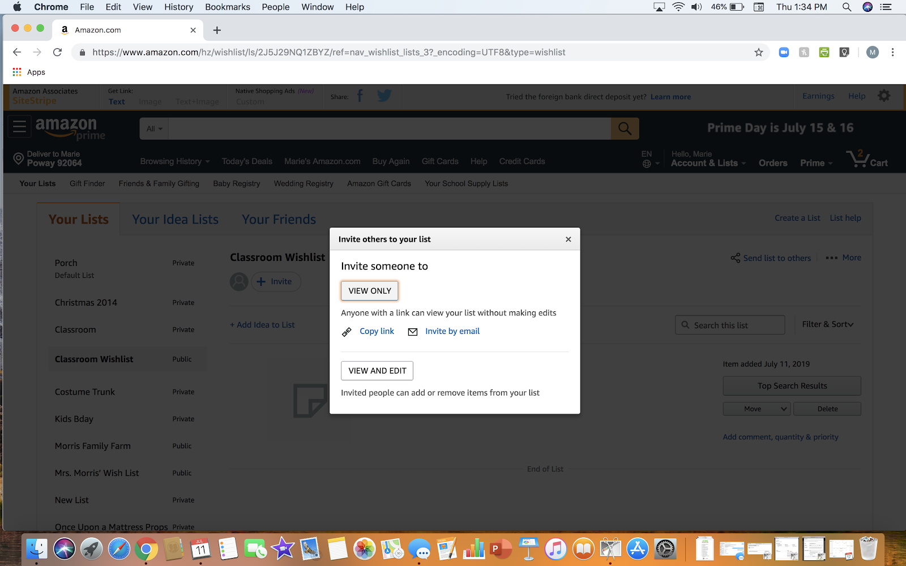This screenshot has height=566, width=906.
Task: Expand the Prime dropdown
Action: point(816,163)
